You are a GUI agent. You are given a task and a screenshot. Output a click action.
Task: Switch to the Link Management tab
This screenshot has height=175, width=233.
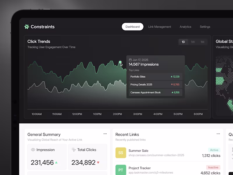160,27
